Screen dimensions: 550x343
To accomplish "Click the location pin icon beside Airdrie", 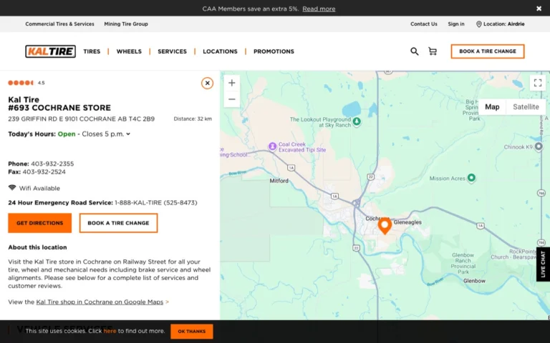I will 478,24.
